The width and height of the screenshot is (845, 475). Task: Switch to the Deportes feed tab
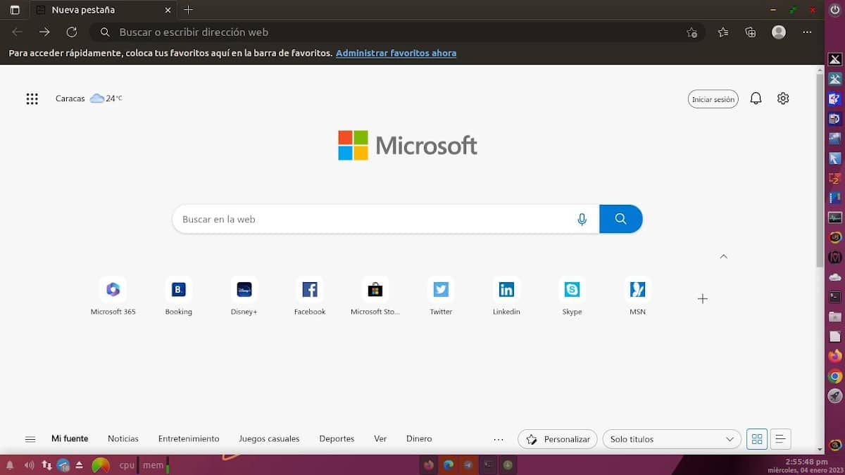[x=337, y=438]
